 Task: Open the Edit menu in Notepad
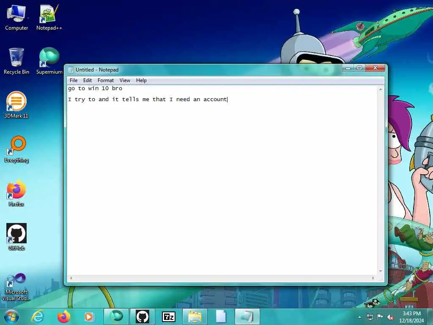87,80
